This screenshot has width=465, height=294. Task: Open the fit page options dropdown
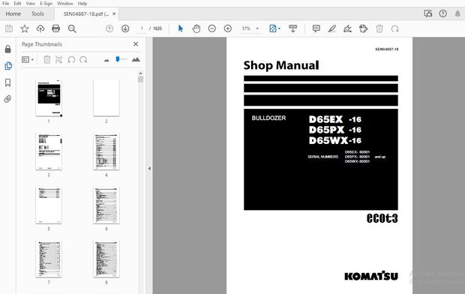[x=274, y=28]
